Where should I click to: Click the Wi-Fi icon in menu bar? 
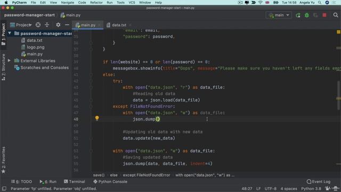(261, 3)
